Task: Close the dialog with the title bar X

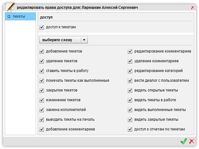Action: click(192, 8)
